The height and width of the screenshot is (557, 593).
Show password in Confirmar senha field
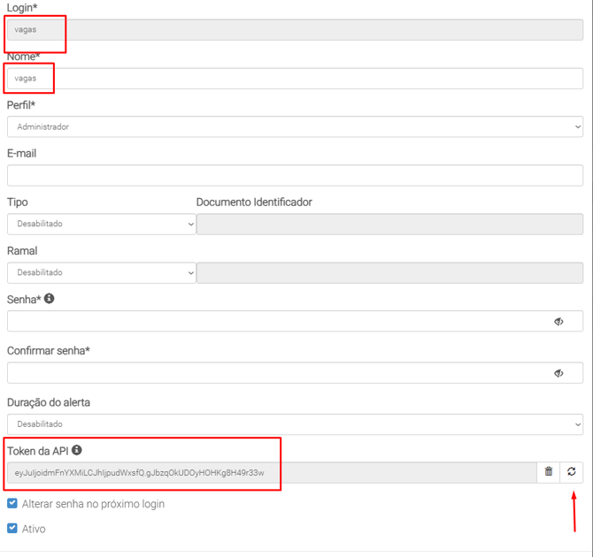point(558,373)
